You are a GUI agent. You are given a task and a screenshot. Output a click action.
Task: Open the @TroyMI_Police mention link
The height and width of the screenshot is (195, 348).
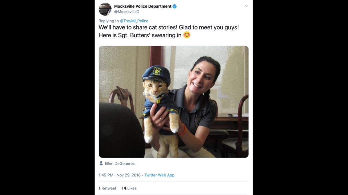pyautogui.click(x=134, y=21)
